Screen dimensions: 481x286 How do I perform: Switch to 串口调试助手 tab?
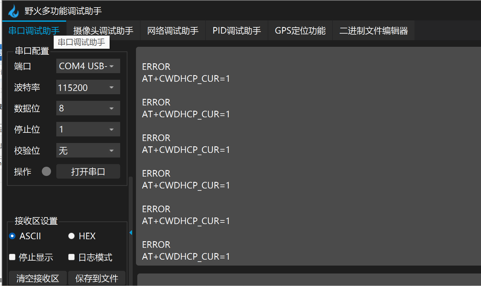point(34,31)
